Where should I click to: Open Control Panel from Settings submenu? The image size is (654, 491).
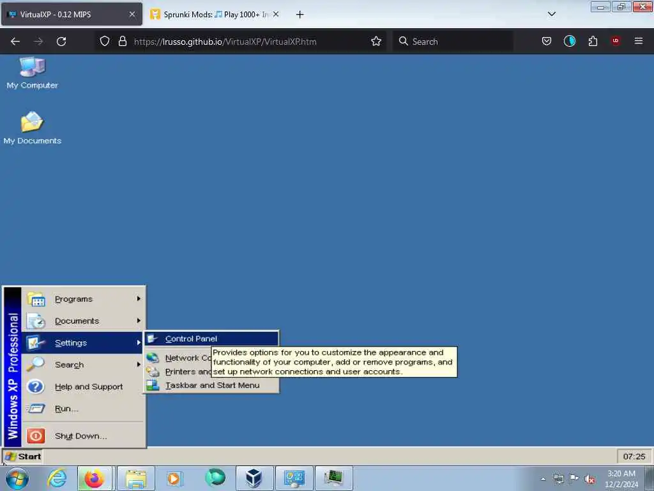pyautogui.click(x=211, y=339)
